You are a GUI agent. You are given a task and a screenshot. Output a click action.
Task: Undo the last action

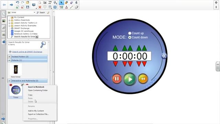coord(18,2)
